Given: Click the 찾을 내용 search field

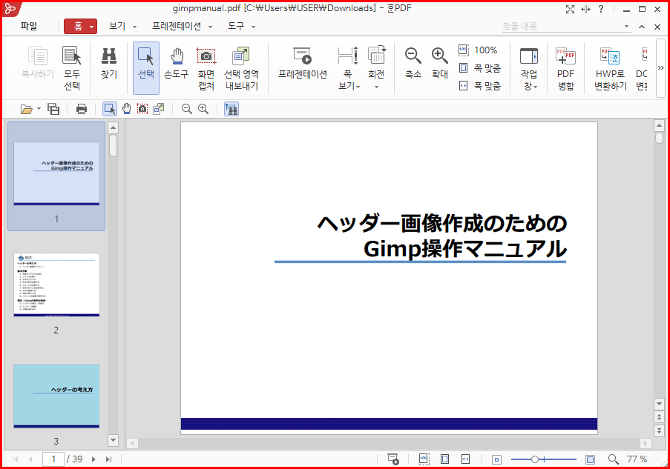Looking at the screenshot, I should (x=561, y=27).
